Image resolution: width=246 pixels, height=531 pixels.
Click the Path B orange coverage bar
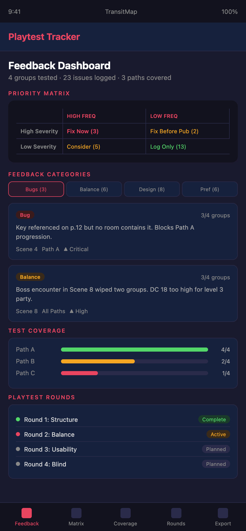[98, 361]
